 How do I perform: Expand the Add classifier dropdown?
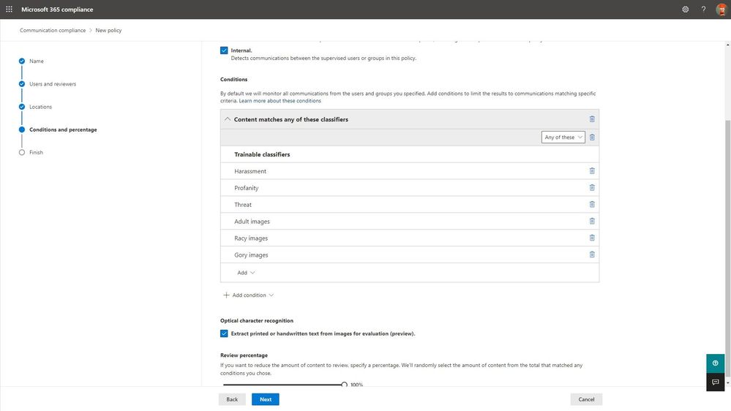[x=246, y=273]
